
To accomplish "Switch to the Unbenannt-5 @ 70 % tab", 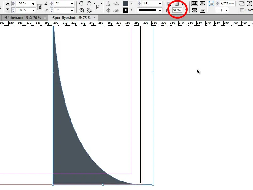I will [22, 18].
